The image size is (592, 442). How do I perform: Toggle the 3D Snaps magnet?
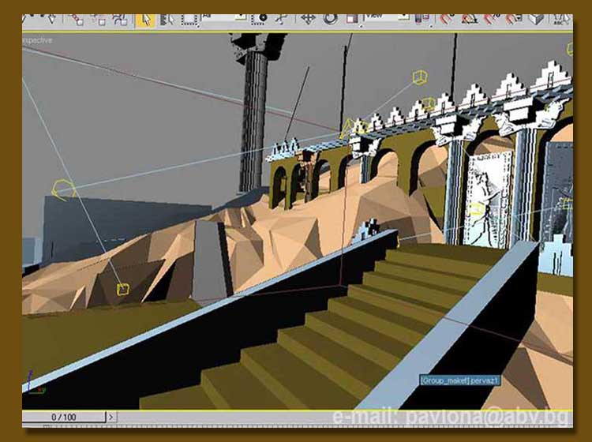(446, 19)
